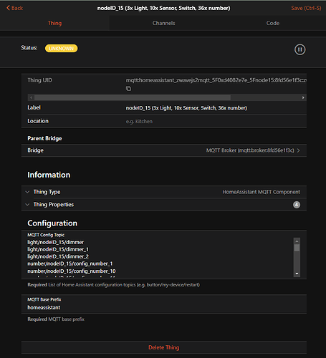Click the Thing UID left scroll arrow
Viewport: 326px width, 358px height.
[31, 97]
